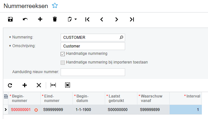Screen dimensions: 208x119
Task: Sort by the Eind-nummer column header
Action: pyautogui.click(x=57, y=98)
